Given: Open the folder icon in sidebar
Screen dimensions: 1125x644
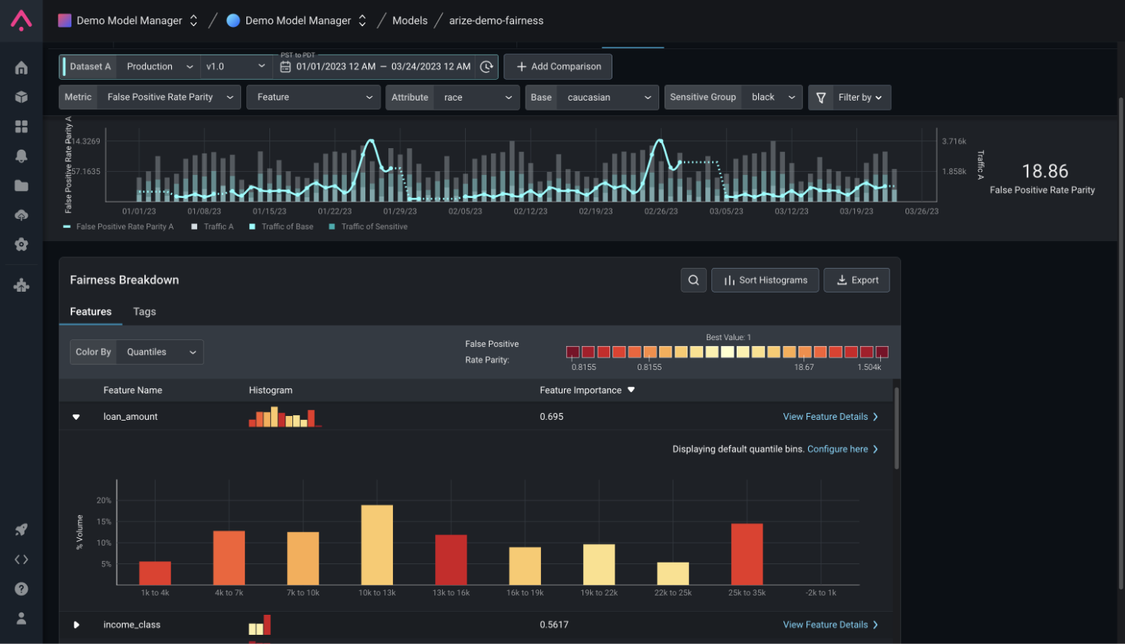Looking at the screenshot, I should [21, 185].
